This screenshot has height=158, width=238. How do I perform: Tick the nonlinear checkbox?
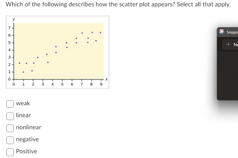point(10,128)
